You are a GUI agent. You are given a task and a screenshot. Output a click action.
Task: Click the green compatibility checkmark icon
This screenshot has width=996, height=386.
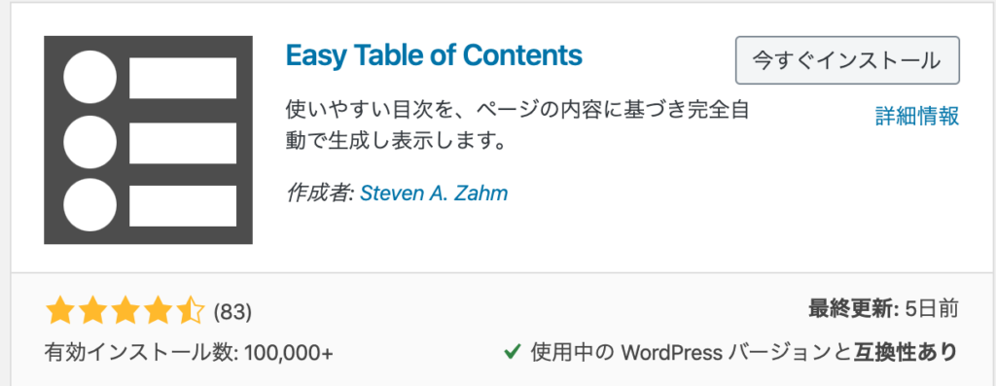(x=512, y=350)
